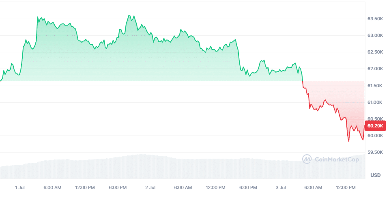Click the 63.00K price axis label
This screenshot has width=391, height=198.
point(375,35)
